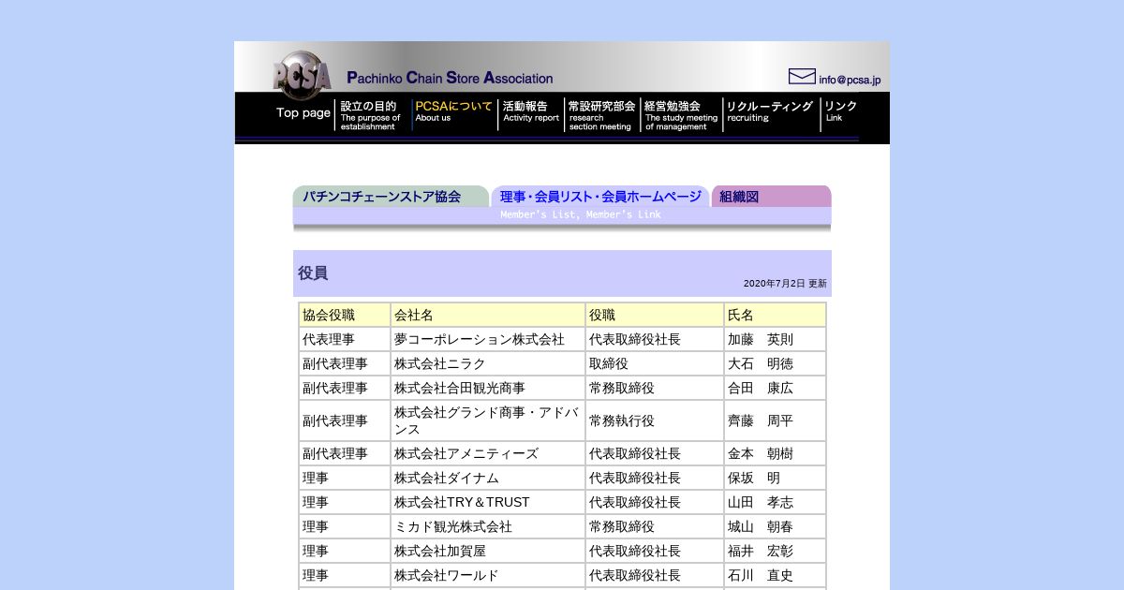Screen dimensions: 1124x590
Task: Click 夢コーポレーション株式会社 cell
Action: point(488,339)
